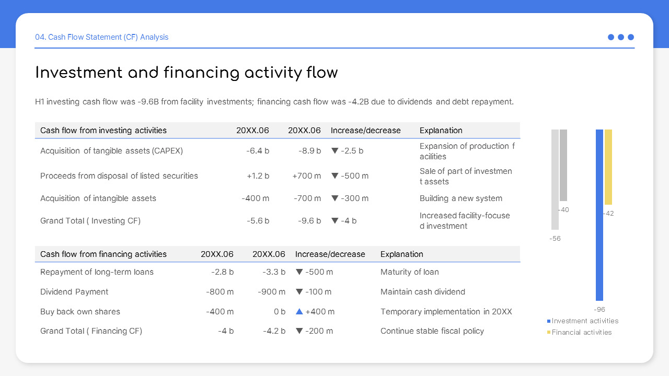Select the tall blue -96 chart bar
The height and width of the screenshot is (376, 669).
pyautogui.click(x=599, y=214)
